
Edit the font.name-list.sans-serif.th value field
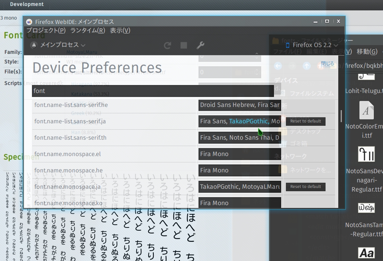point(240,138)
